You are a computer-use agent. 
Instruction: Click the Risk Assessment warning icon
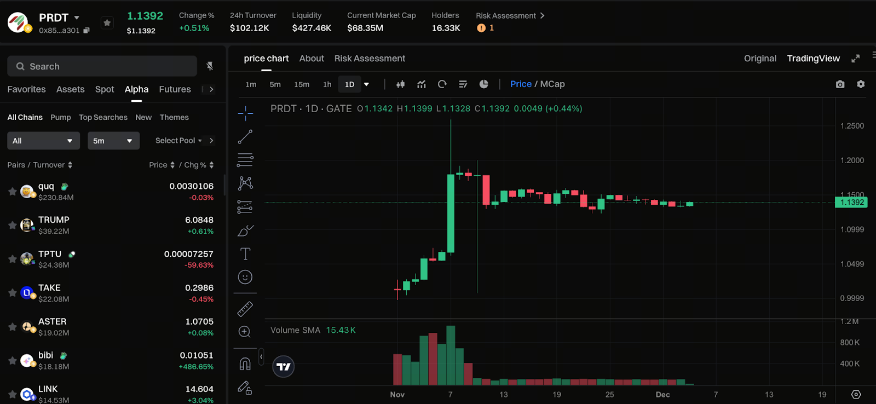481,28
